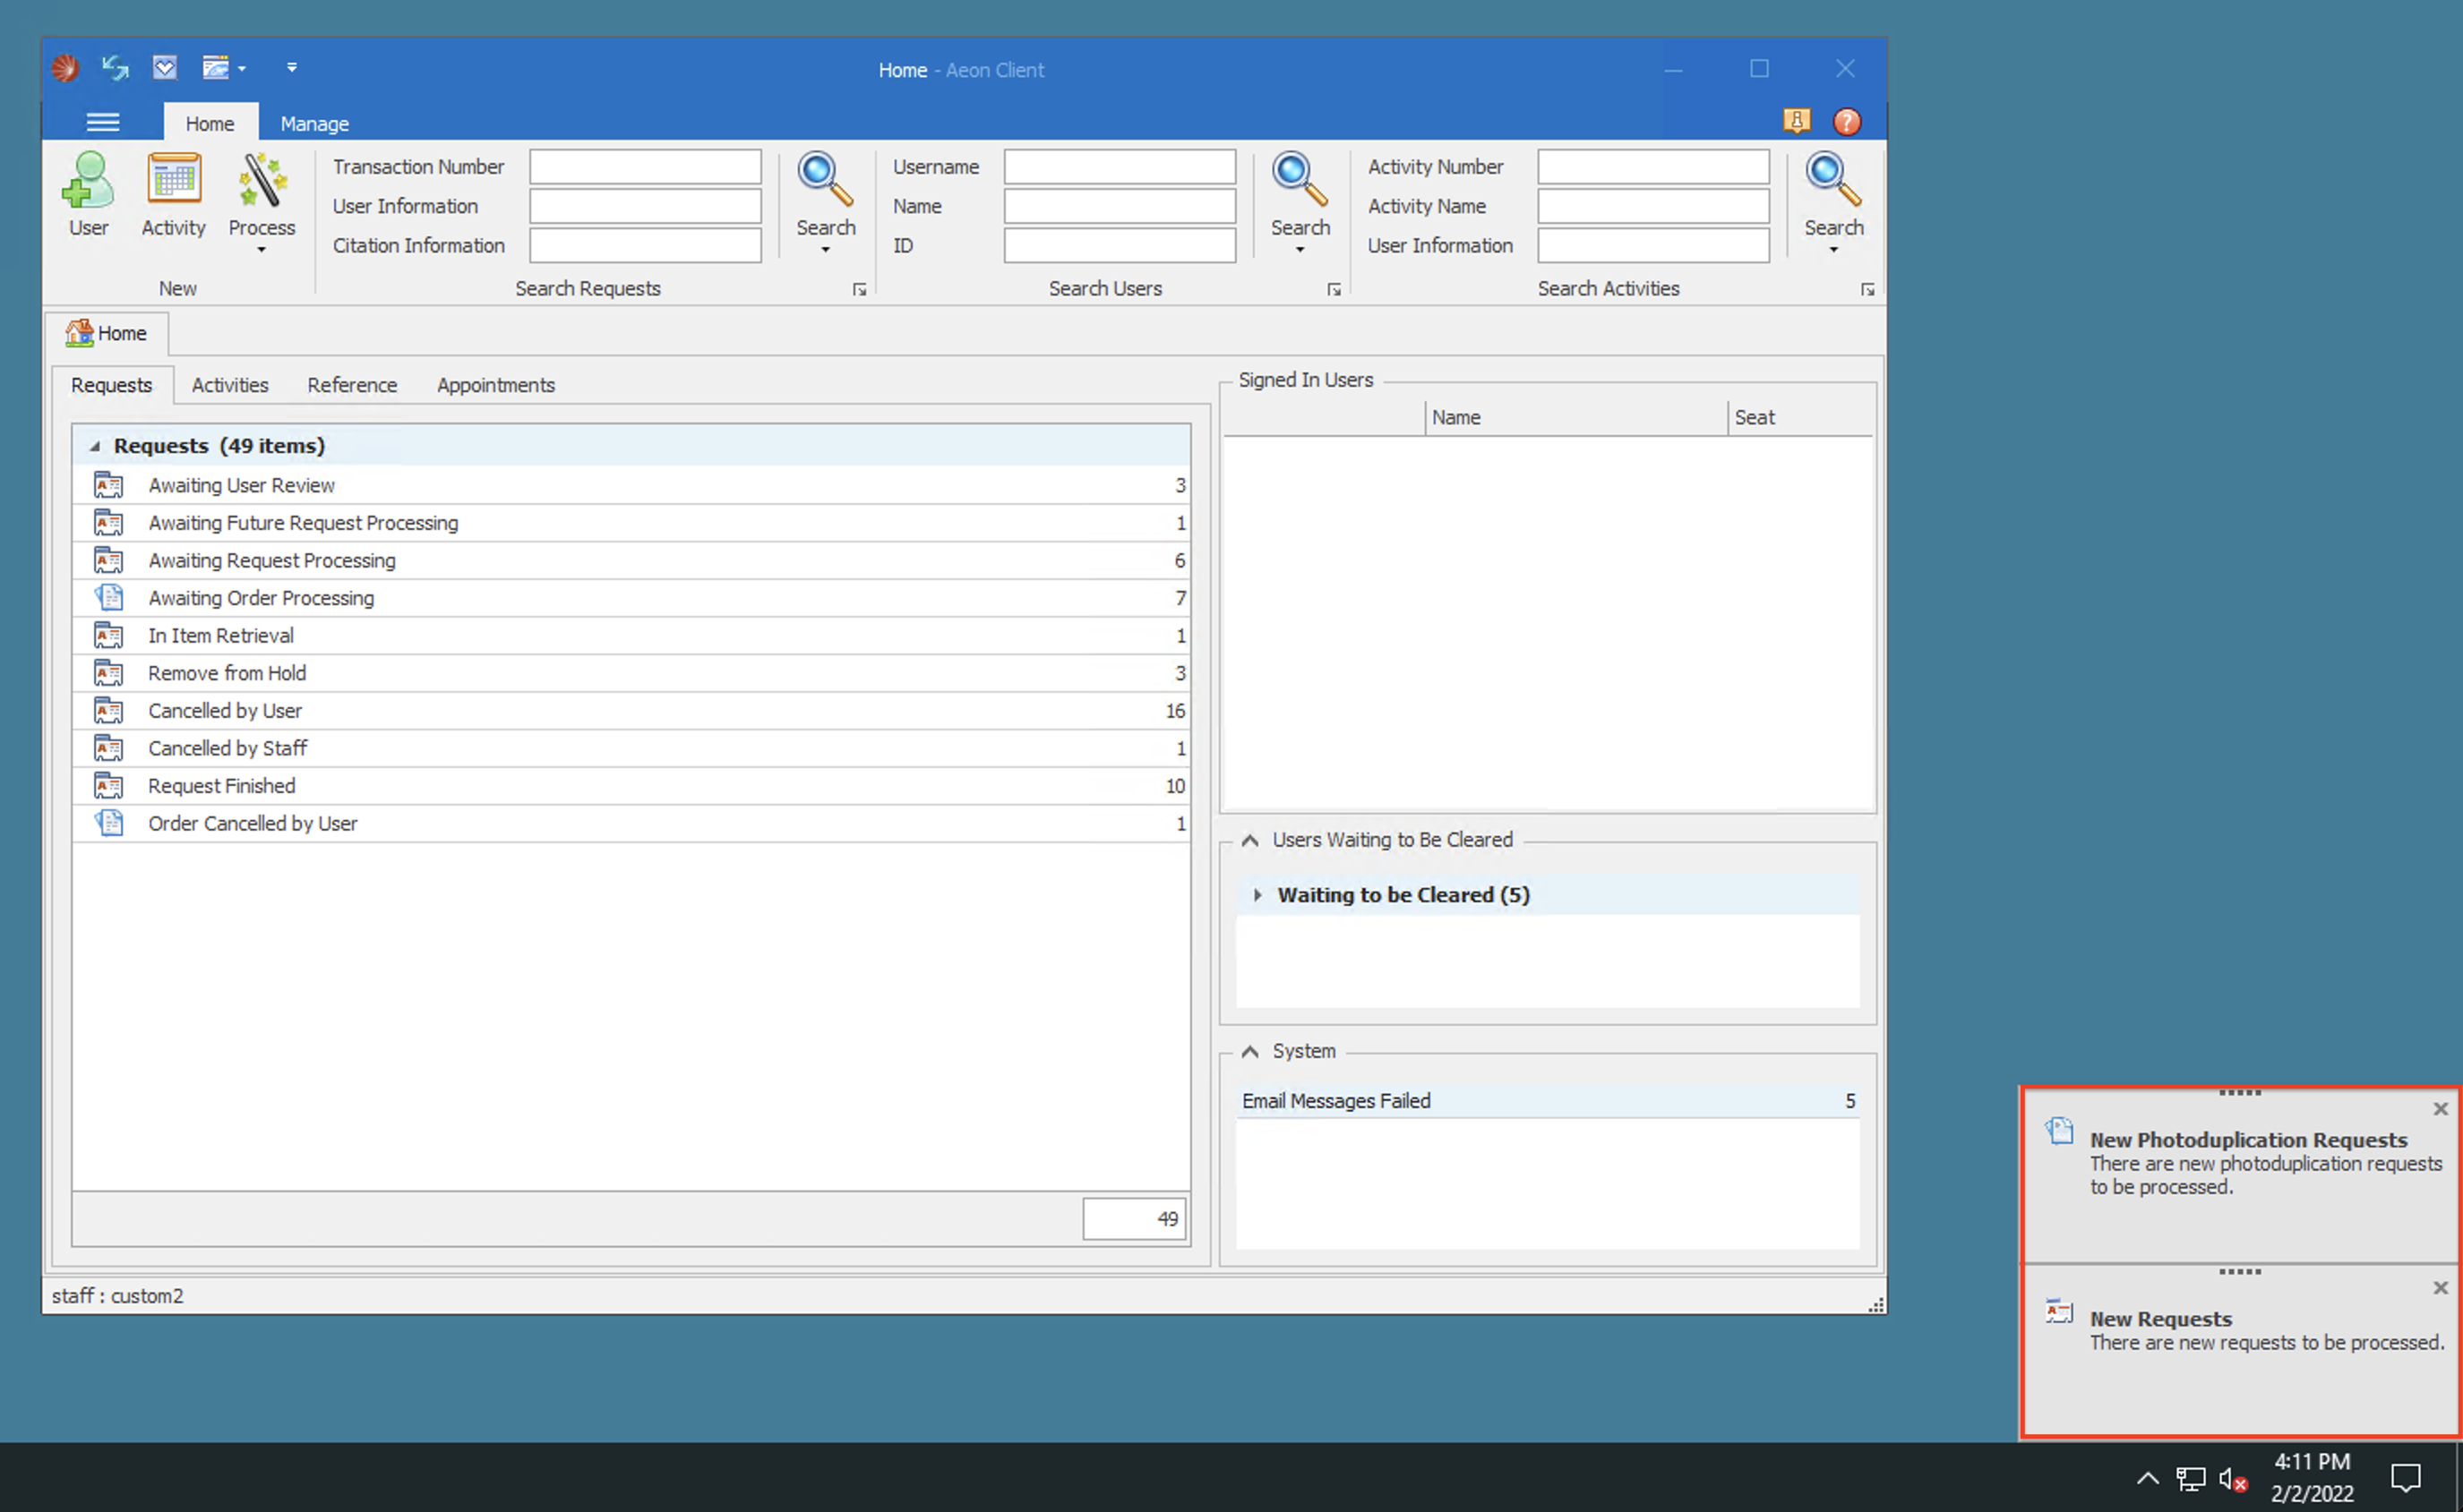2463x1512 pixels.
Task: Run a request search with the magnifier icon
Action: click(x=824, y=180)
